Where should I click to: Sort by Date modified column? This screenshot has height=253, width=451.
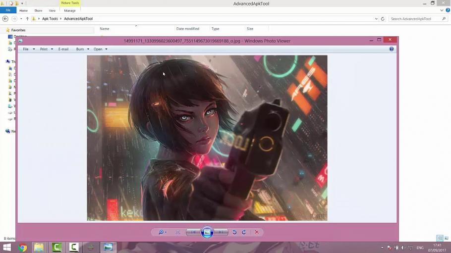click(187, 29)
